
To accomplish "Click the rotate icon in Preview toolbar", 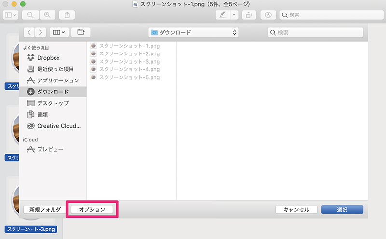I will (249, 15).
